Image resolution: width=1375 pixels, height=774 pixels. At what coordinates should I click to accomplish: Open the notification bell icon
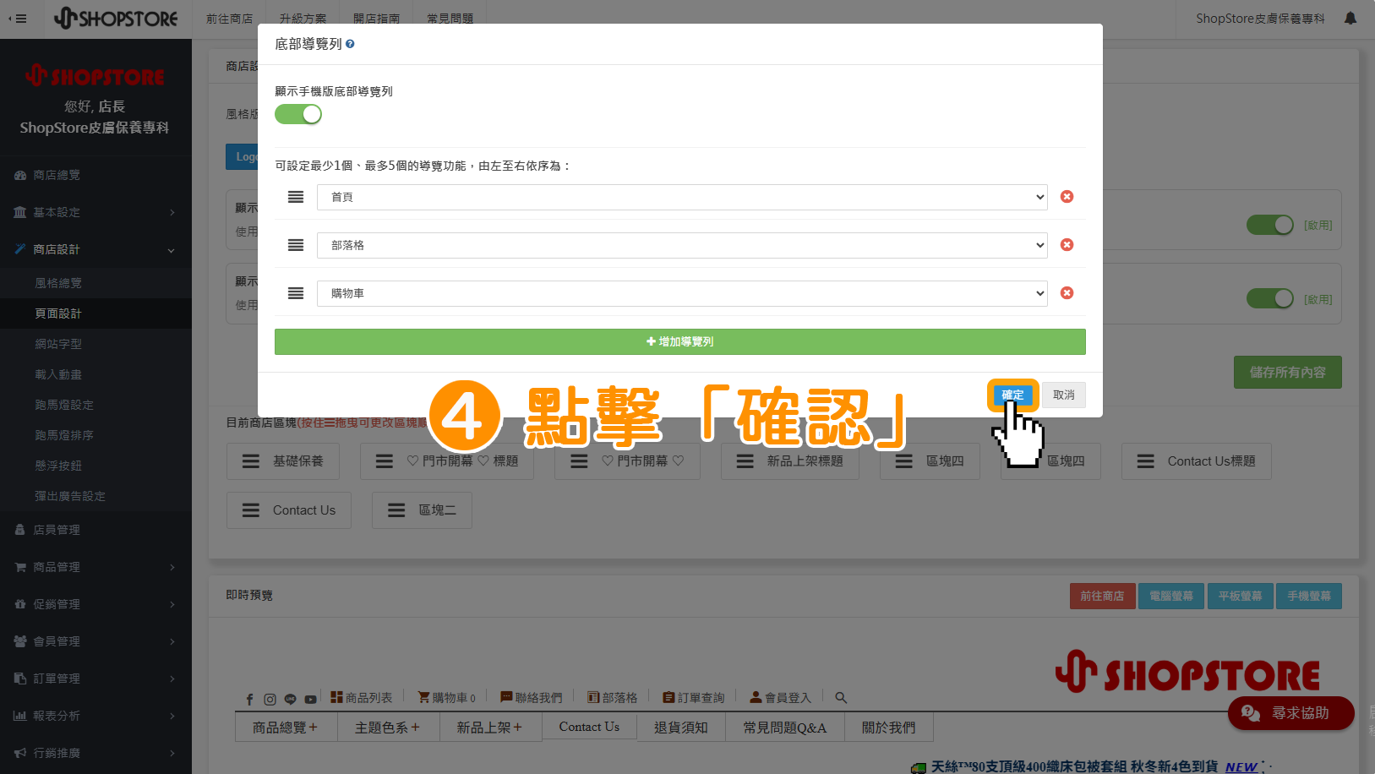tap(1350, 19)
